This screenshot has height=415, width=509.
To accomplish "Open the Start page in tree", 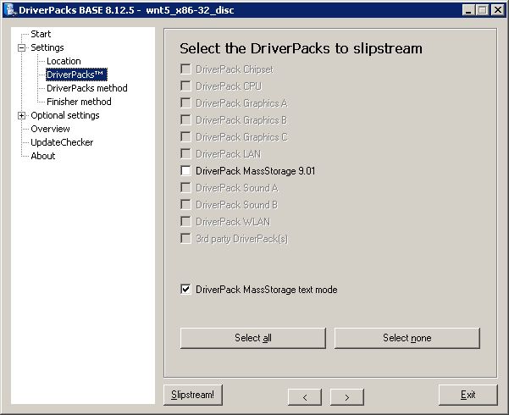I will (x=41, y=34).
